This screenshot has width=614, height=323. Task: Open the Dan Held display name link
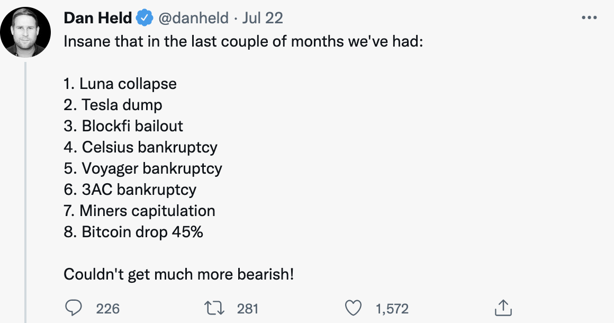click(98, 18)
